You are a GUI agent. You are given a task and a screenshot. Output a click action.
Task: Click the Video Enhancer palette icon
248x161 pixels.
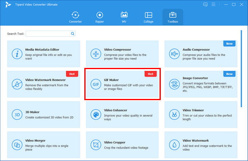point(96,115)
